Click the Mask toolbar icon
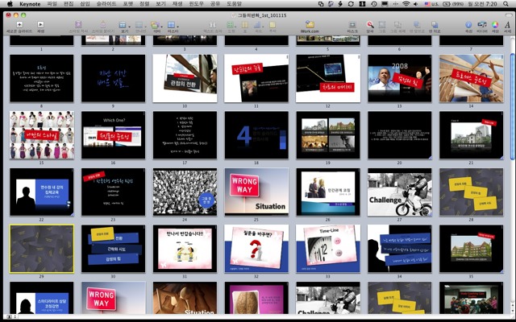The width and height of the screenshot is (516, 322). (x=352, y=25)
